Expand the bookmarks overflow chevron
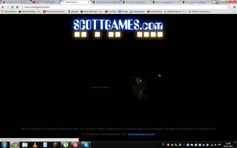This screenshot has width=237, height=148. (x=234, y=11)
